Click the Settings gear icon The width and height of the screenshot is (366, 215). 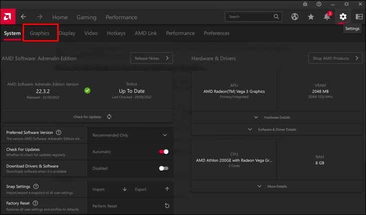[x=343, y=17]
